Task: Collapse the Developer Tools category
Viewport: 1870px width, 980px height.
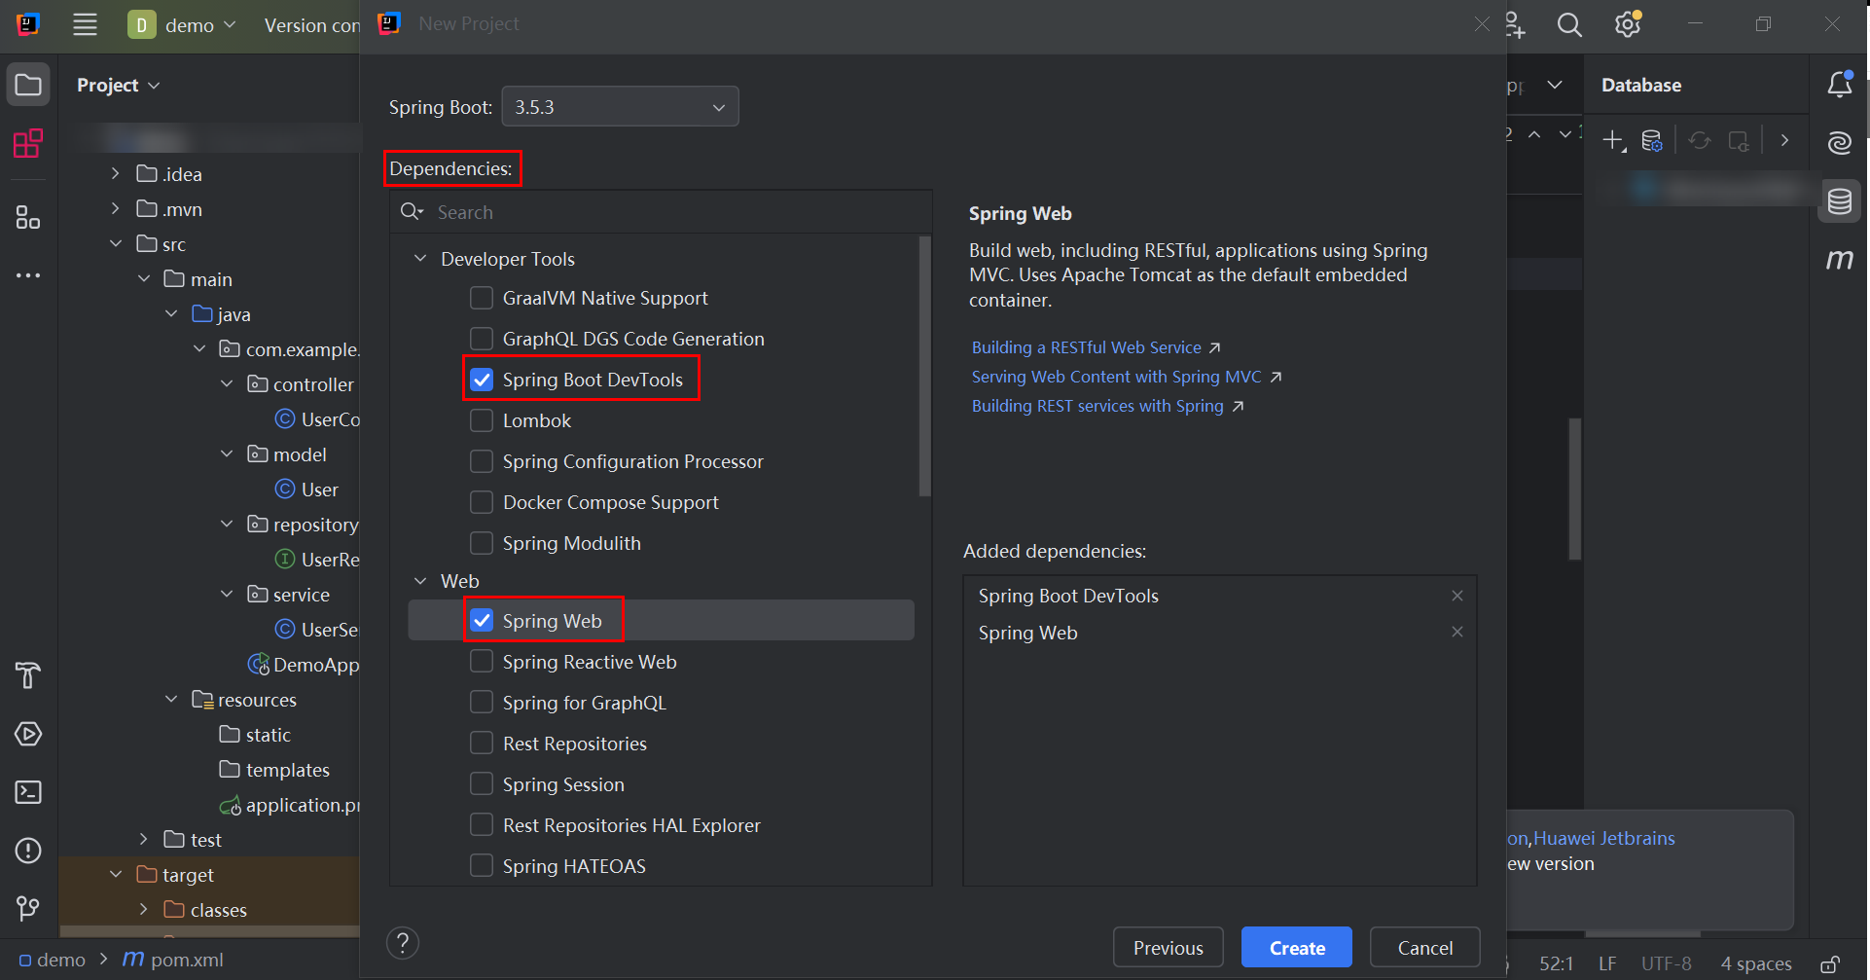Action: click(x=420, y=259)
